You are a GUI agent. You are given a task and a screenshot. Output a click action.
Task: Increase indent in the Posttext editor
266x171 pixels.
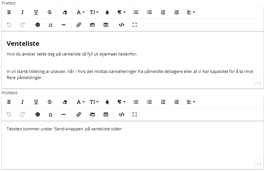pyautogui.click(x=176, y=102)
